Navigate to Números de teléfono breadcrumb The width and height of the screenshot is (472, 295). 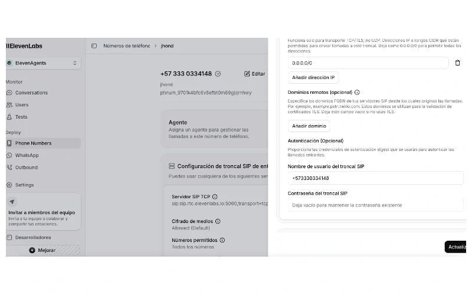127,46
